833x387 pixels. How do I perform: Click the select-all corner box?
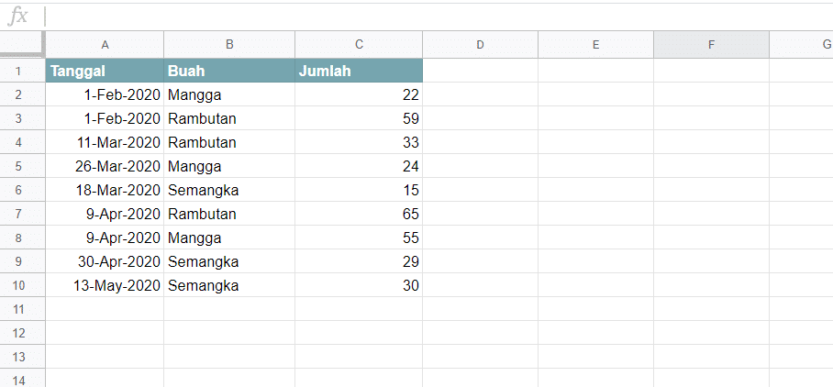click(x=22, y=44)
